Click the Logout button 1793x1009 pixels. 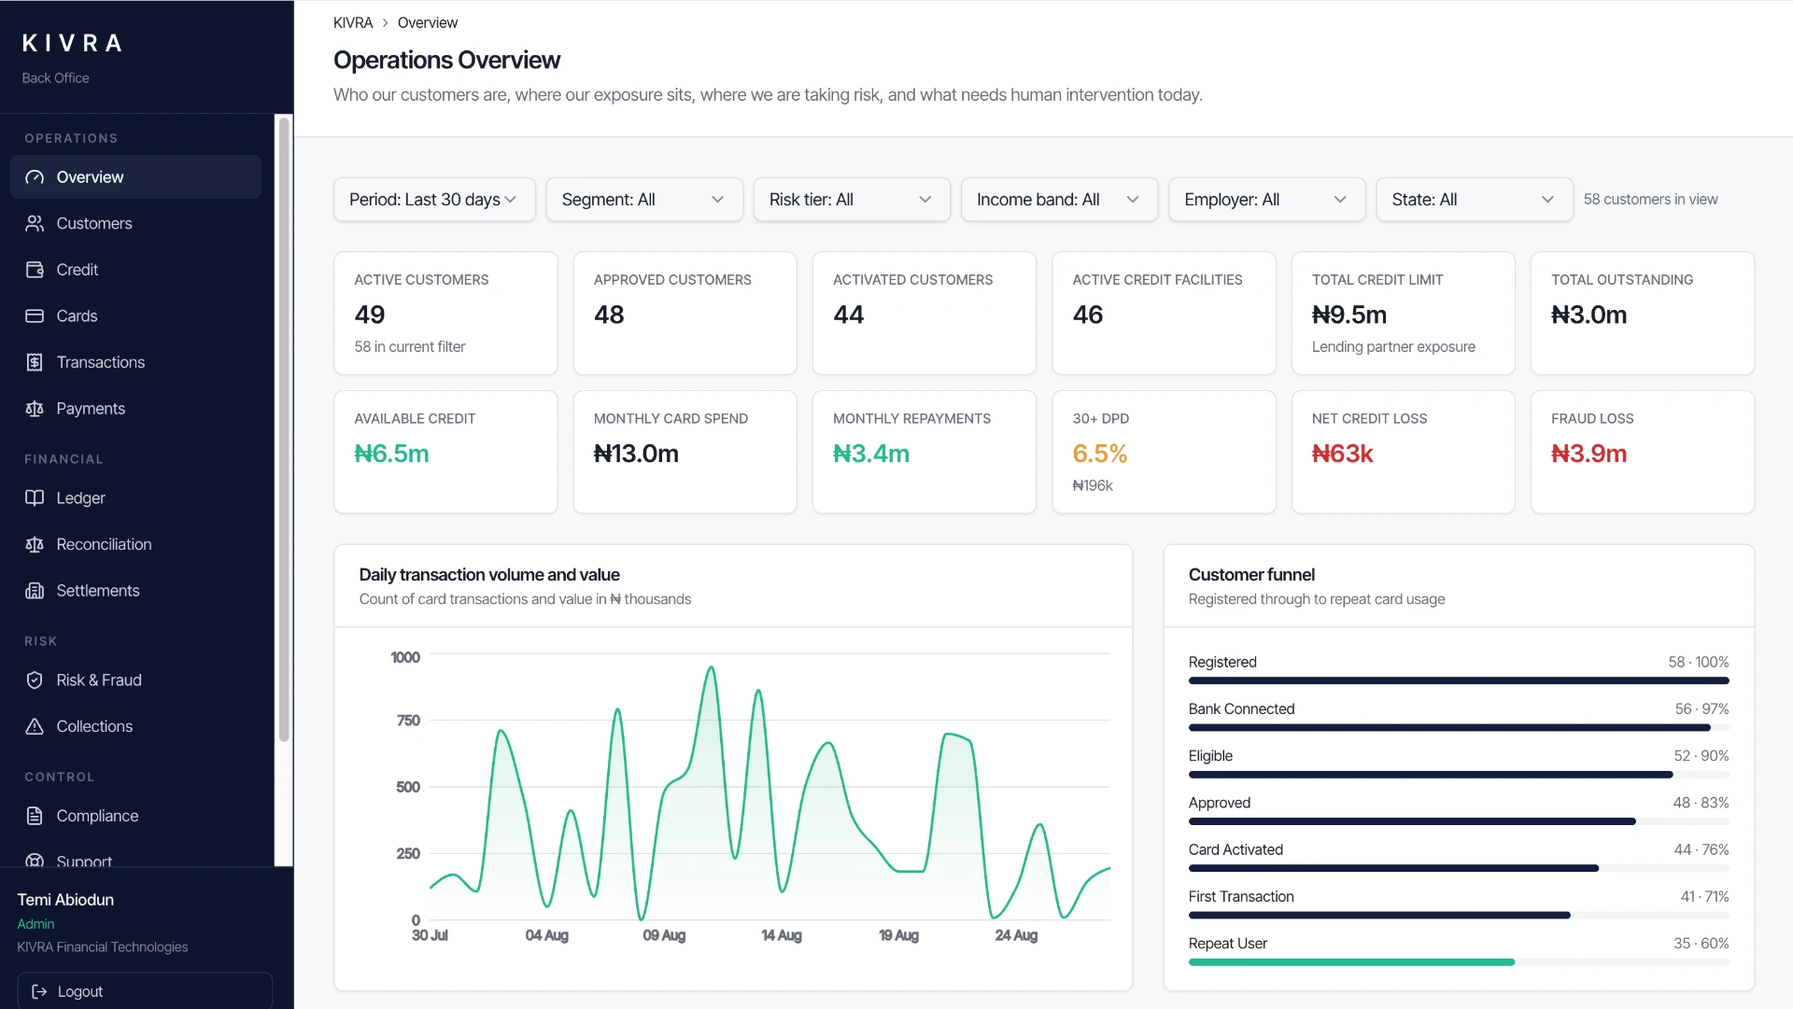tap(145, 991)
